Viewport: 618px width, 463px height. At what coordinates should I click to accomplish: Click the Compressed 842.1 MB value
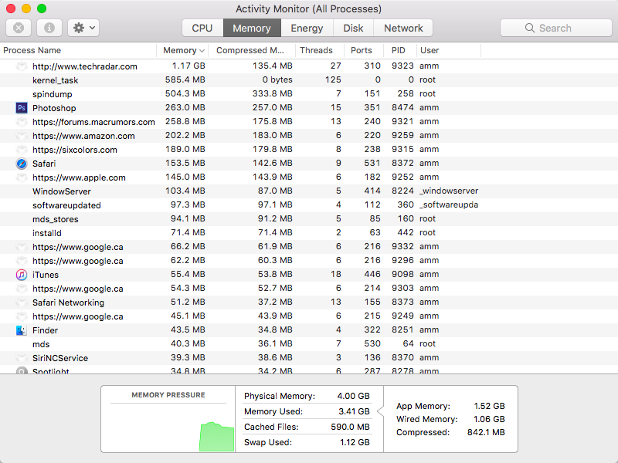pyautogui.click(x=486, y=432)
